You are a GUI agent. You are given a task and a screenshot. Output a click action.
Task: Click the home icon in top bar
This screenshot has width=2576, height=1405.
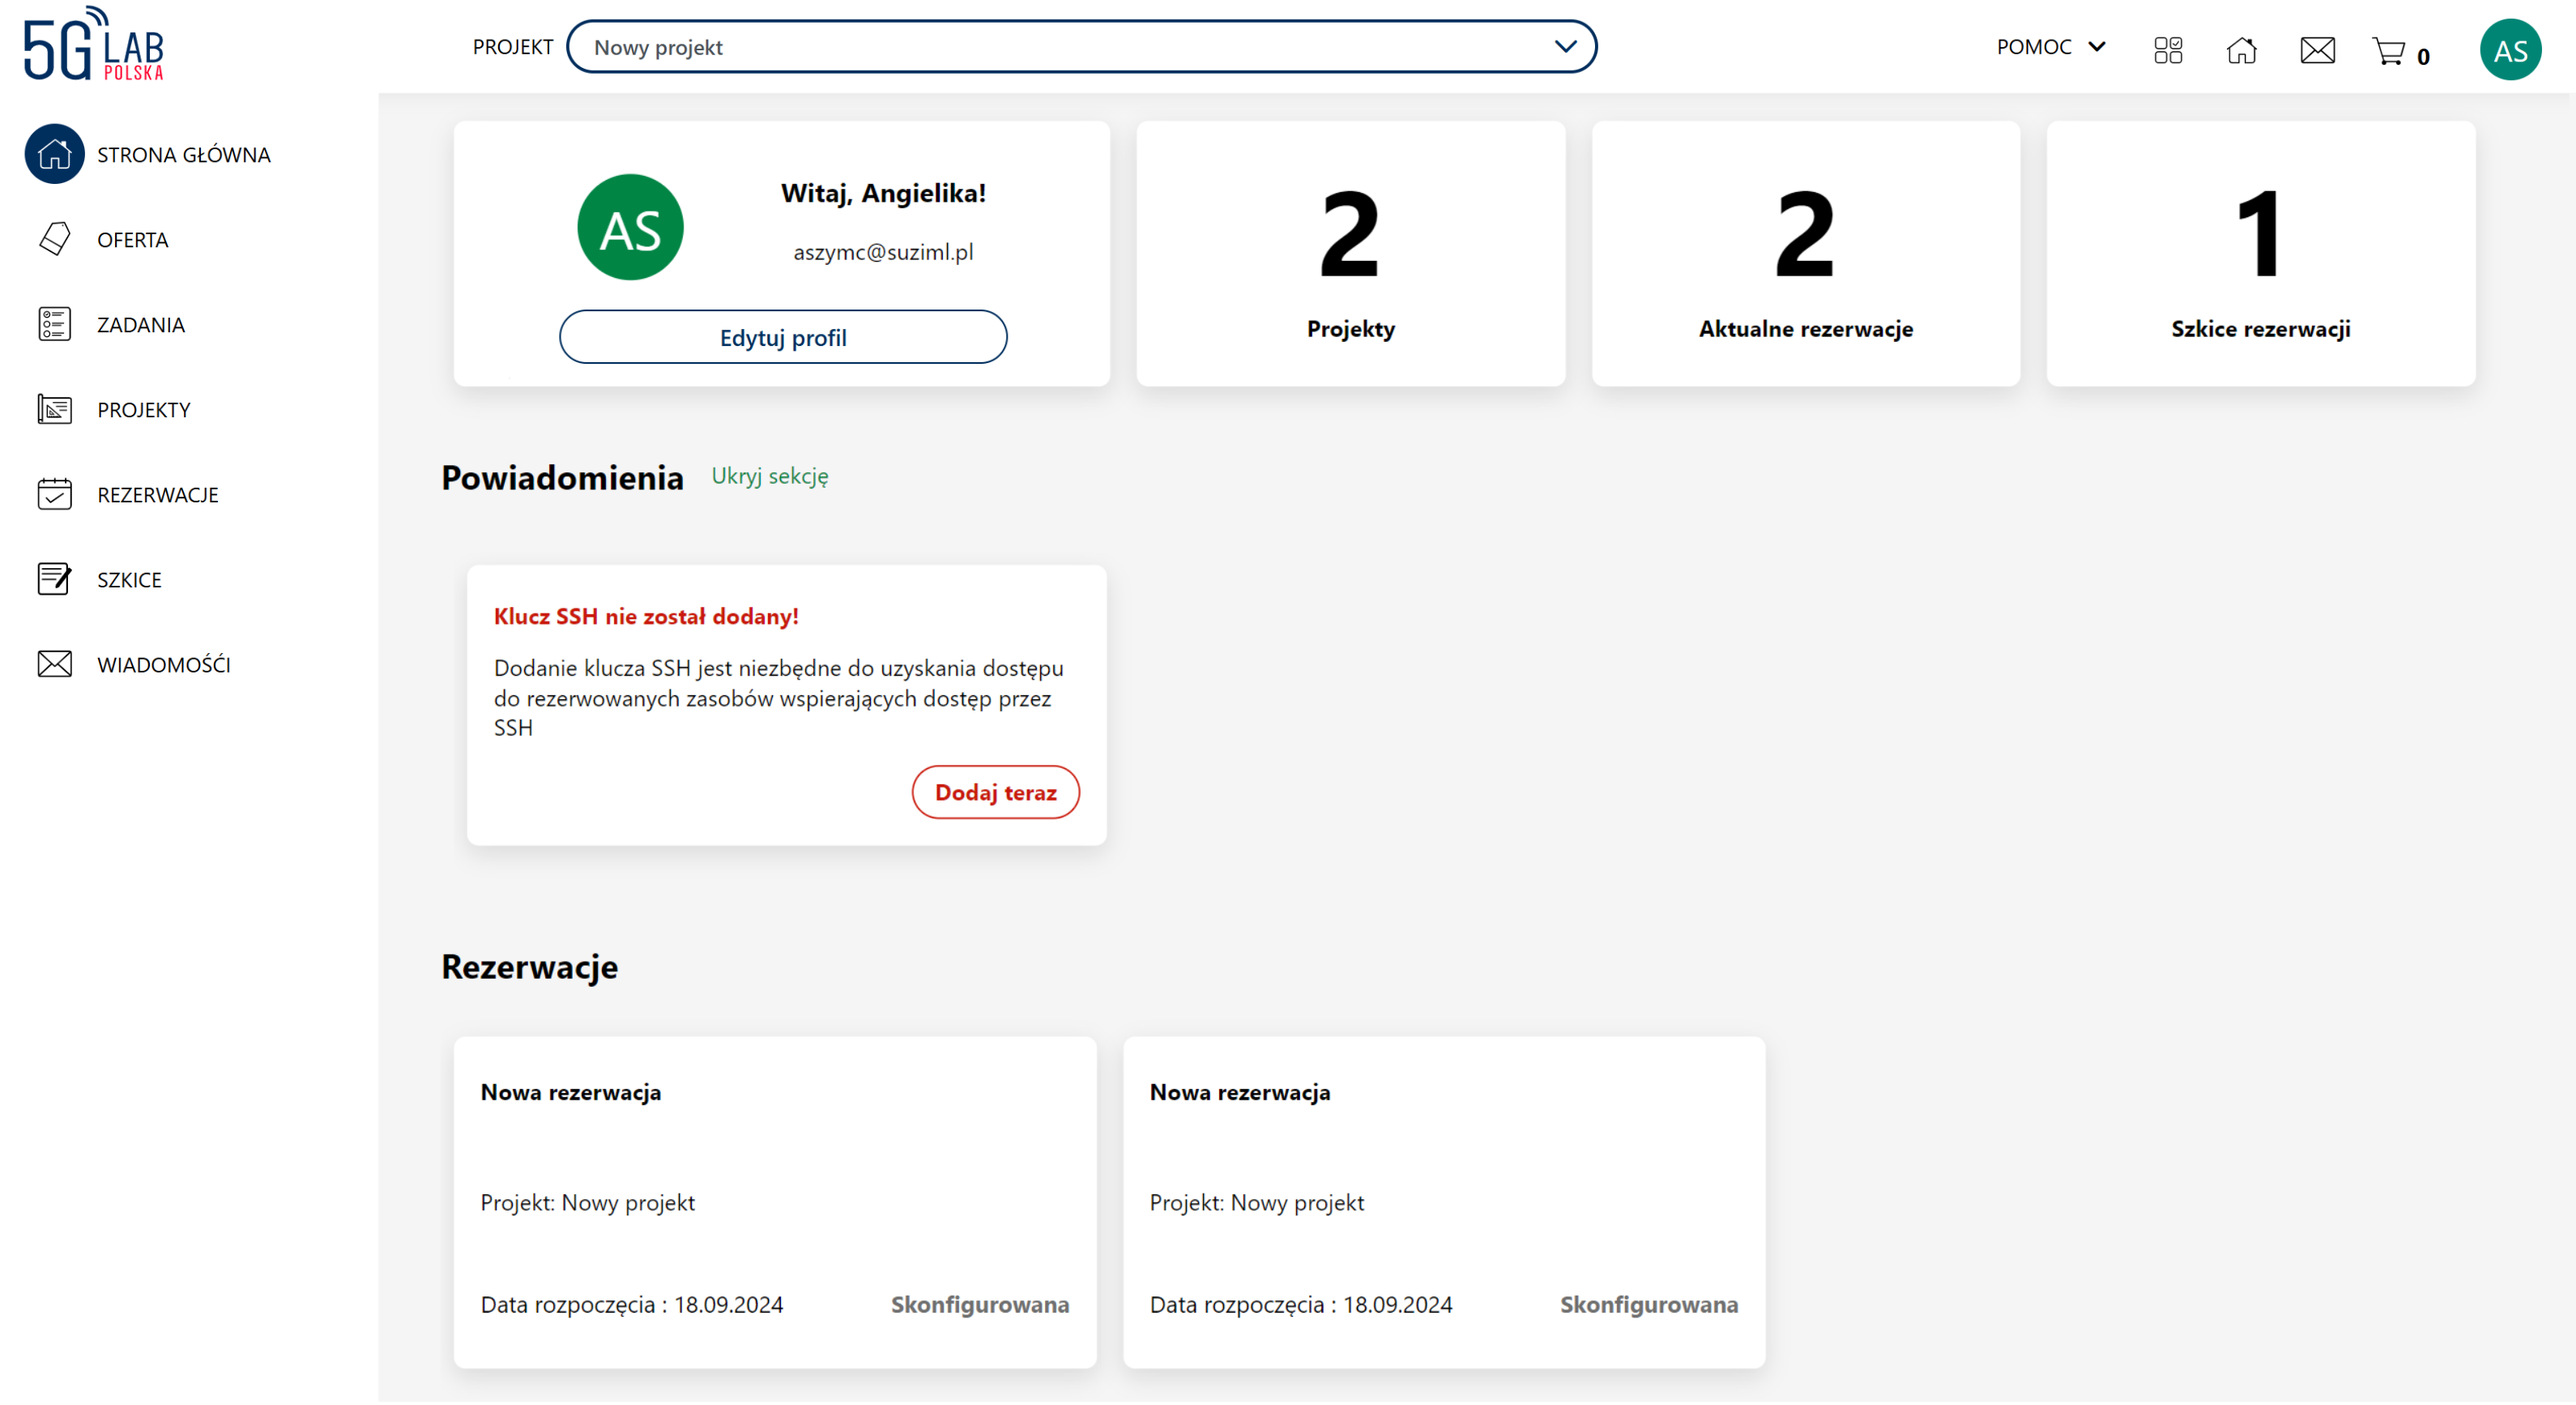tap(2242, 50)
